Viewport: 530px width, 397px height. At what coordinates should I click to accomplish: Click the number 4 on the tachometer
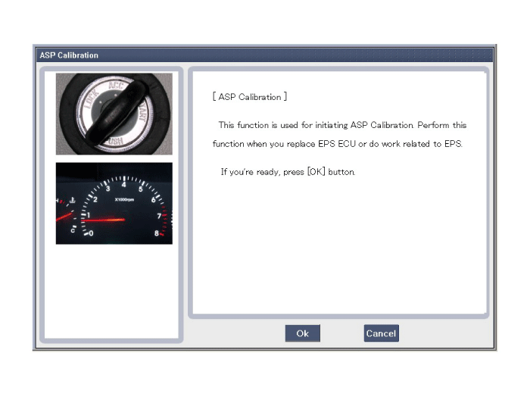pos(123,185)
